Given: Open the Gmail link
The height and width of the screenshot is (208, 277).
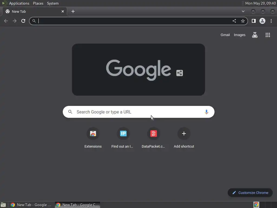Looking at the screenshot, I should (x=225, y=35).
